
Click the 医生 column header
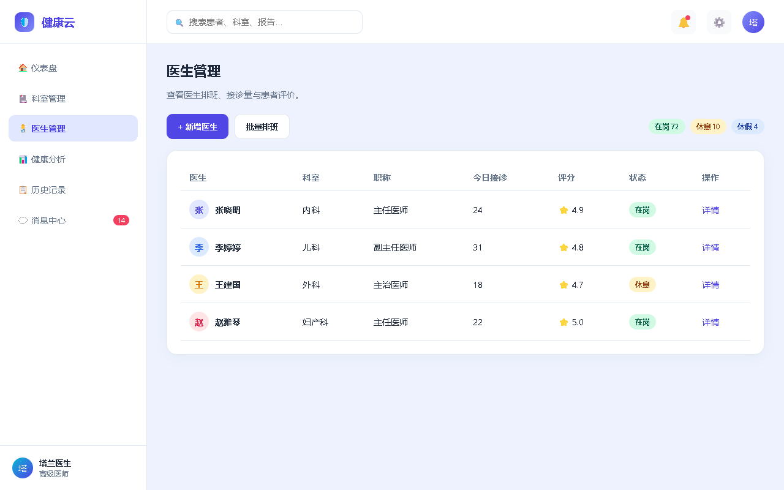(198, 178)
